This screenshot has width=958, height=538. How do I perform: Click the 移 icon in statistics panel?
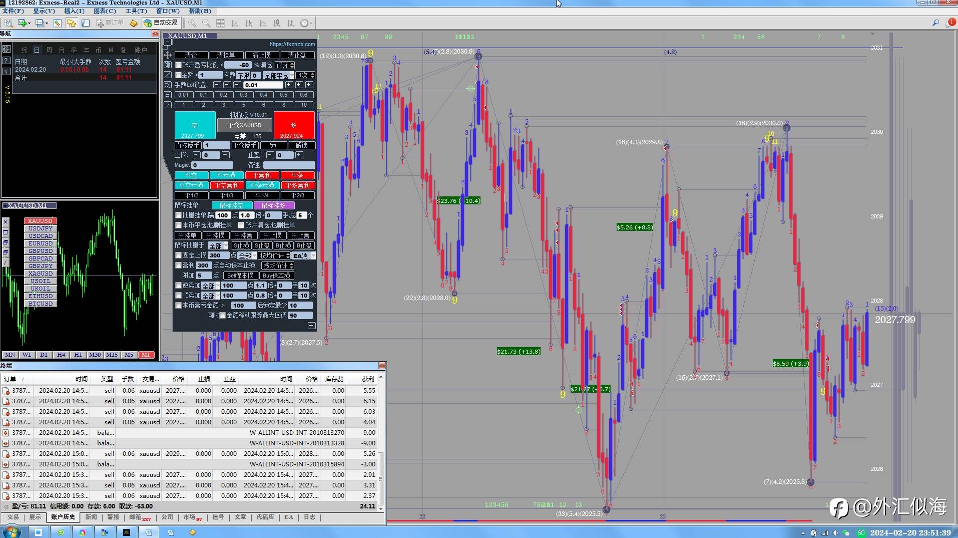6,49
